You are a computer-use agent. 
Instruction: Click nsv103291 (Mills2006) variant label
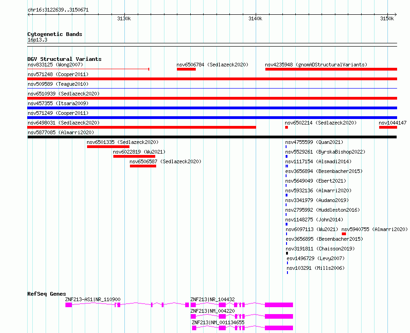point(316,268)
